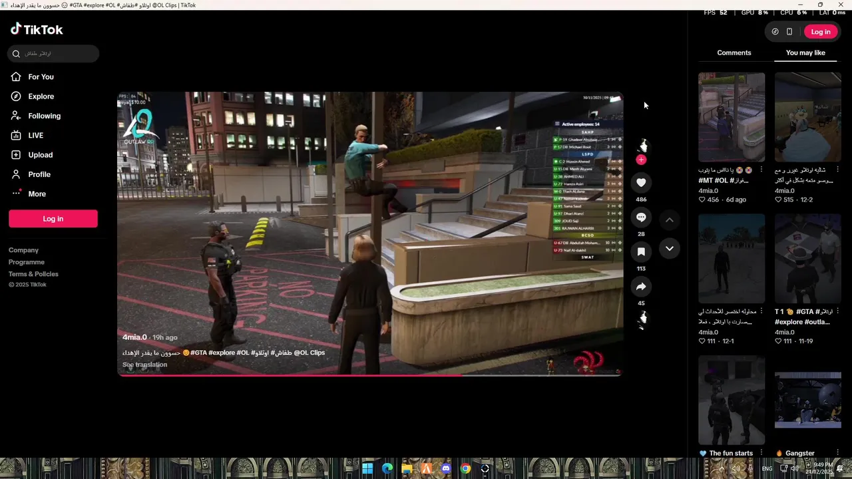Go to previous video with up chevron
This screenshot has width=852, height=479.
tap(670, 220)
